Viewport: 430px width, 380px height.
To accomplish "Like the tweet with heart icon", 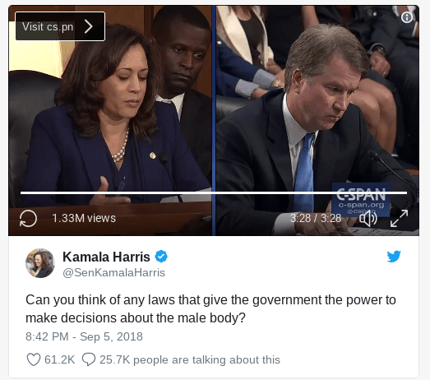I will (34, 359).
